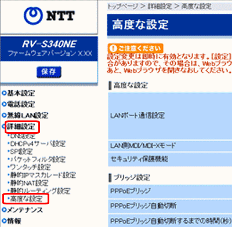Open 電話設定 in sidebar
The image size is (232, 227).
pyautogui.click(x=21, y=104)
